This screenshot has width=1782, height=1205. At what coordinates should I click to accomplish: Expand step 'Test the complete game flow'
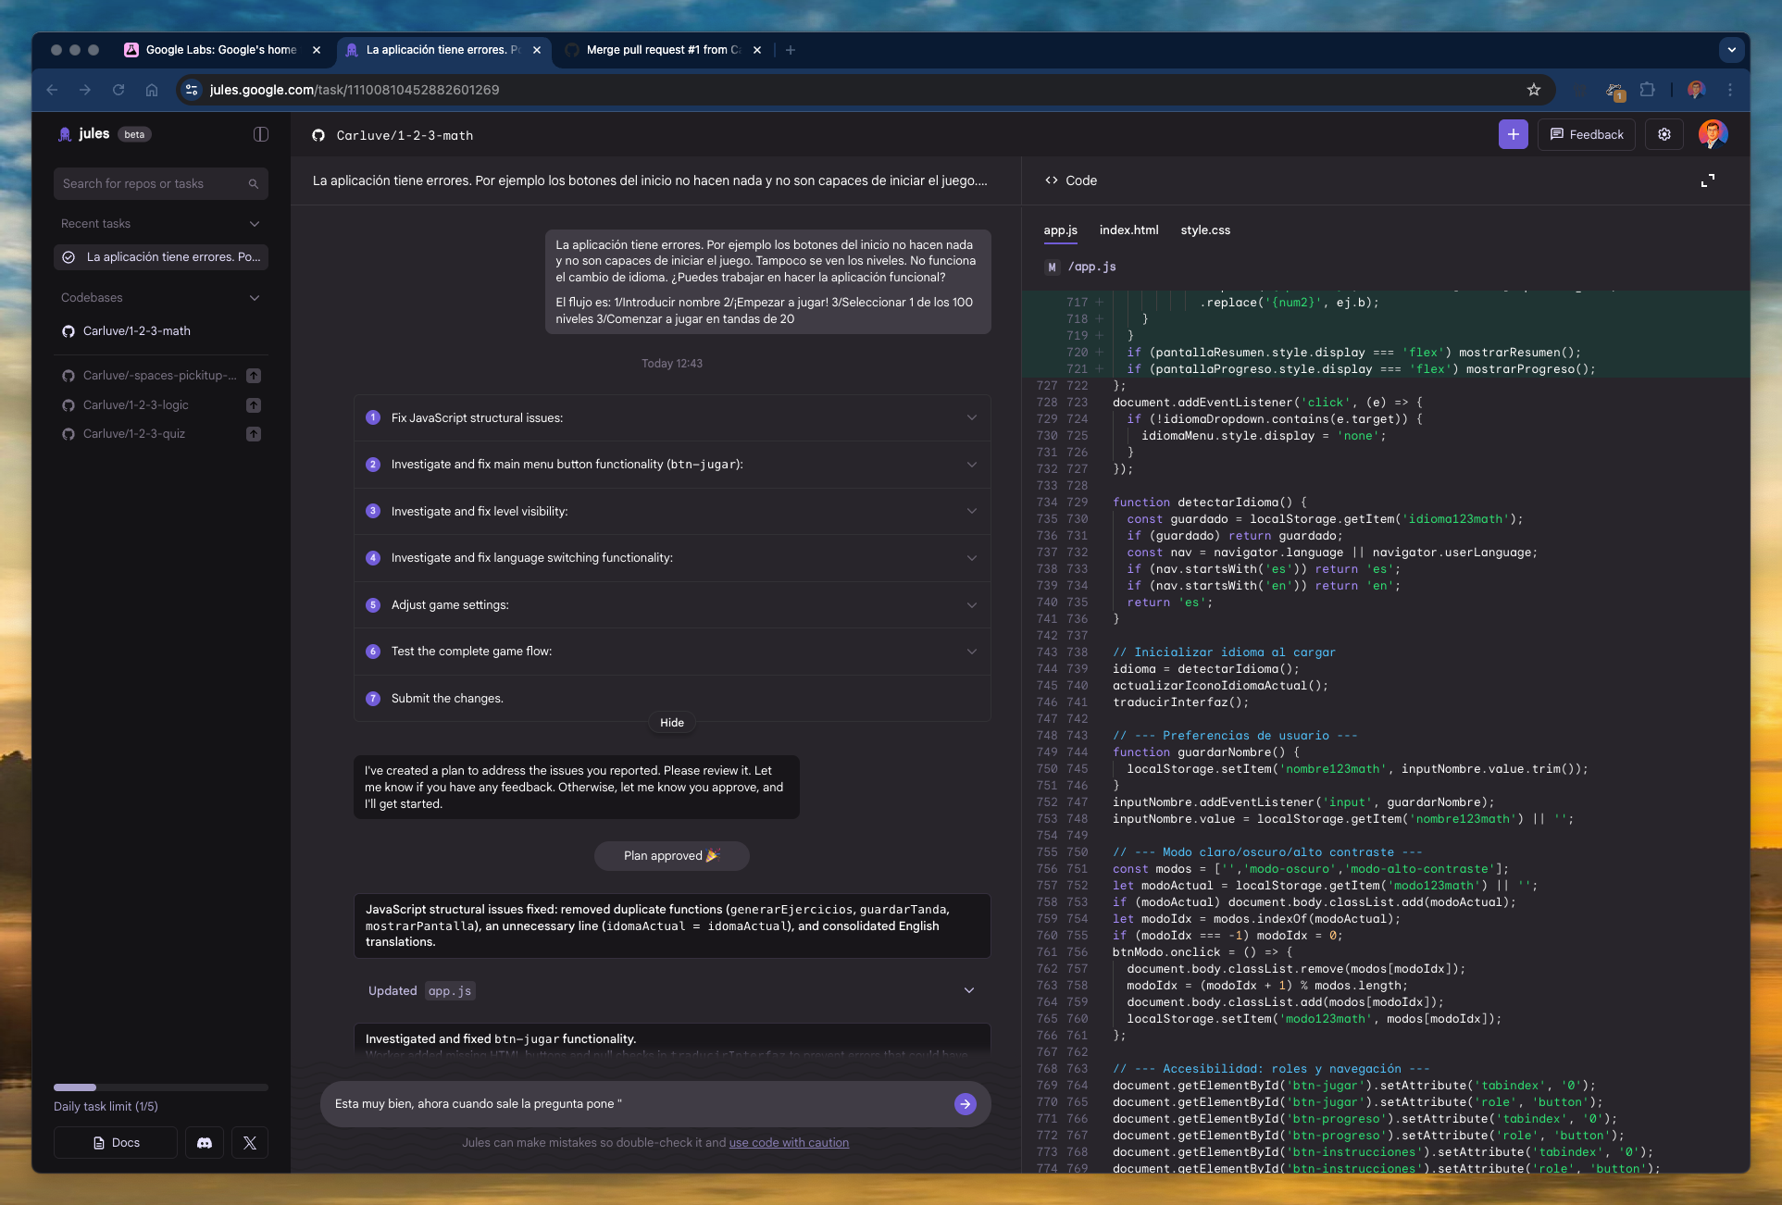click(x=971, y=651)
